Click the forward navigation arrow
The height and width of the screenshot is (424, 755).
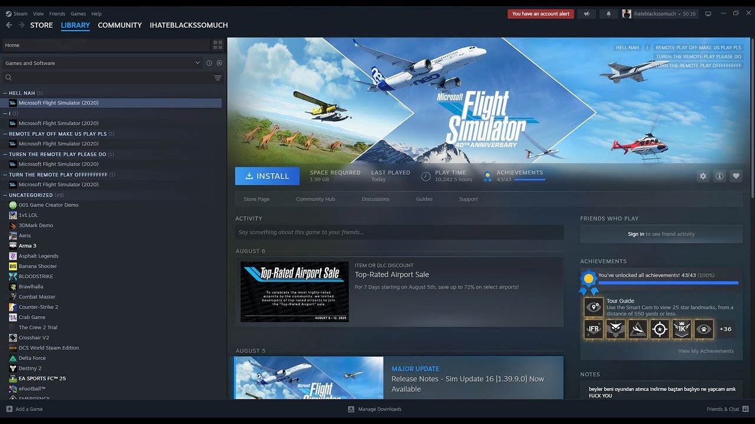pos(21,25)
